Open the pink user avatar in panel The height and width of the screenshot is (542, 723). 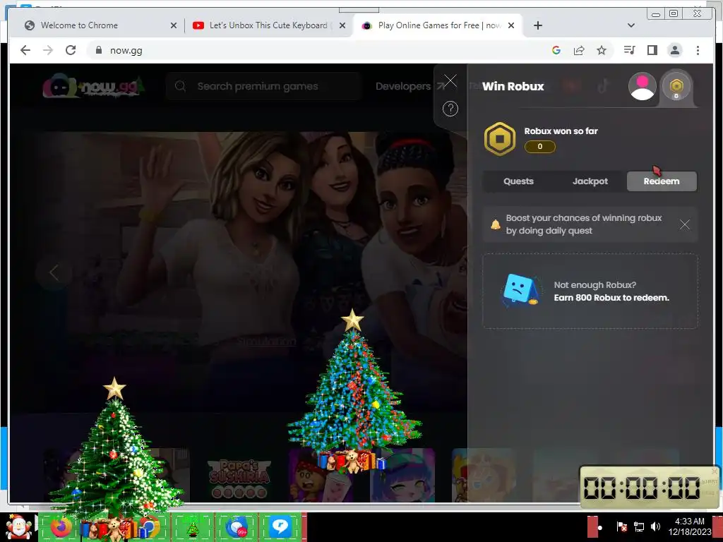[x=643, y=86]
